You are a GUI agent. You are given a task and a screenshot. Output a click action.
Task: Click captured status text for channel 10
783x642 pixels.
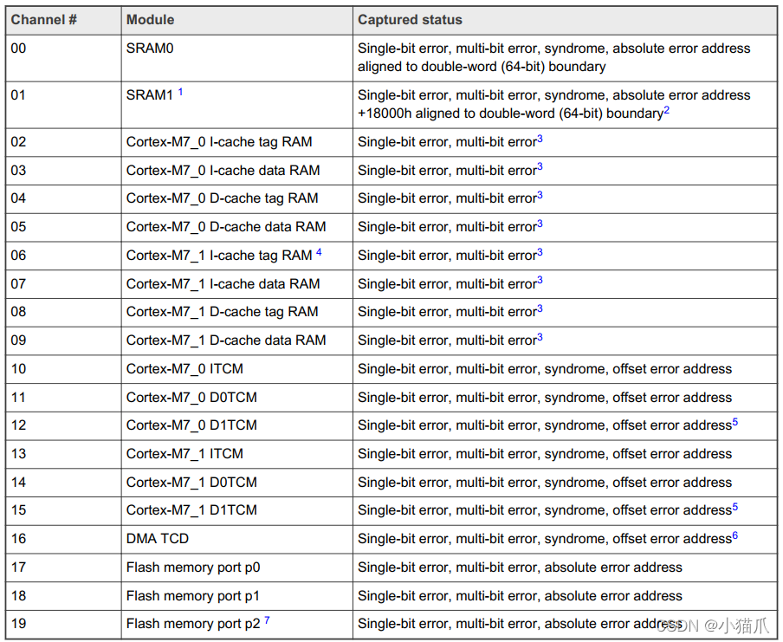coord(545,369)
